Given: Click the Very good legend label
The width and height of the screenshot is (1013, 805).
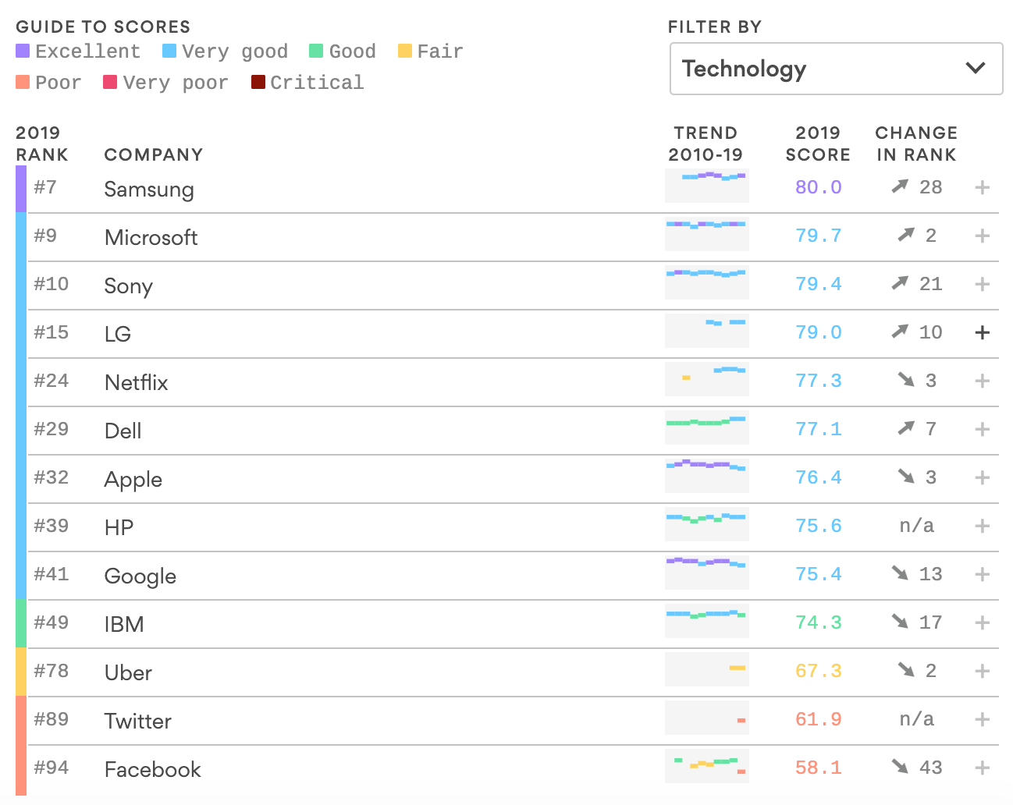Looking at the screenshot, I should pos(235,51).
